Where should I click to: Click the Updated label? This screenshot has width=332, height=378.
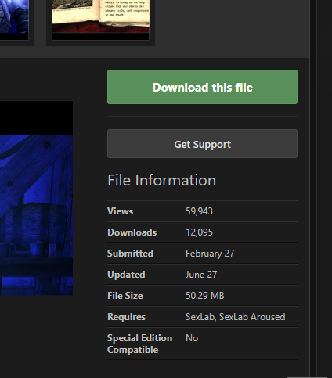tap(126, 275)
